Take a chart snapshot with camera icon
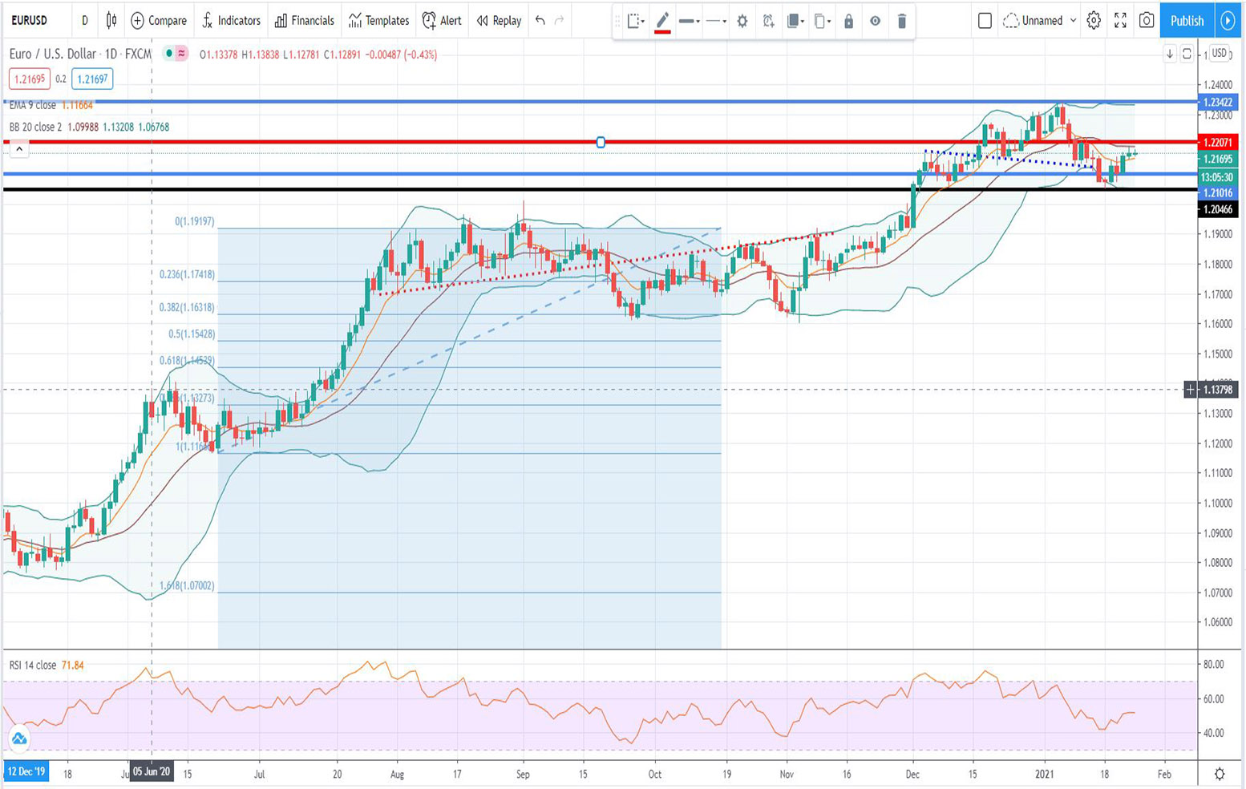This screenshot has width=1246, height=789. click(x=1147, y=21)
